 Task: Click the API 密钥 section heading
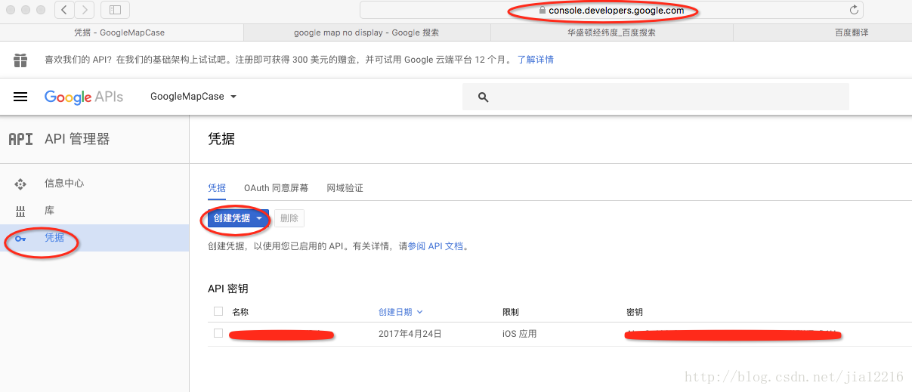coord(228,289)
